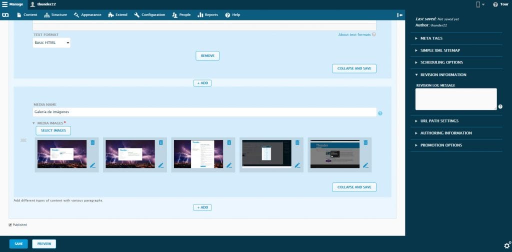
Task: Click the help icon next to Media Name
Action: pyautogui.click(x=380, y=113)
